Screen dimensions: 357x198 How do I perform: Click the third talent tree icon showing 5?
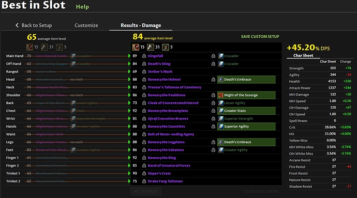(x=166, y=47)
